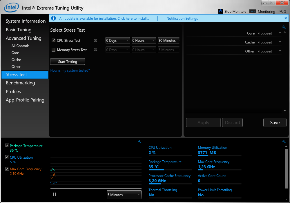
Task: Click Processor Cache Frequency 3,20 GHz value
Action: (157, 181)
